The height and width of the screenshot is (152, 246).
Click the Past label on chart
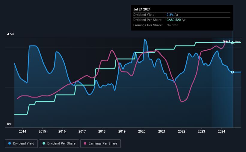(x=227, y=41)
